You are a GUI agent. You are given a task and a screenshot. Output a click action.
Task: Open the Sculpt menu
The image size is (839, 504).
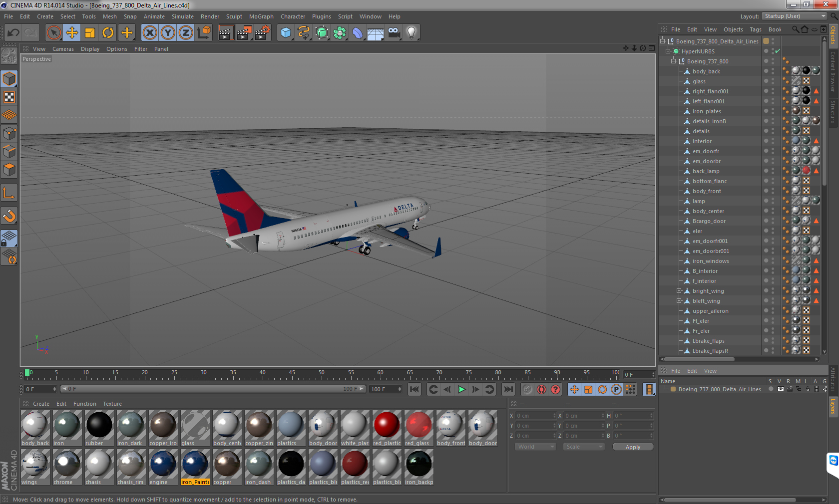coord(234,16)
